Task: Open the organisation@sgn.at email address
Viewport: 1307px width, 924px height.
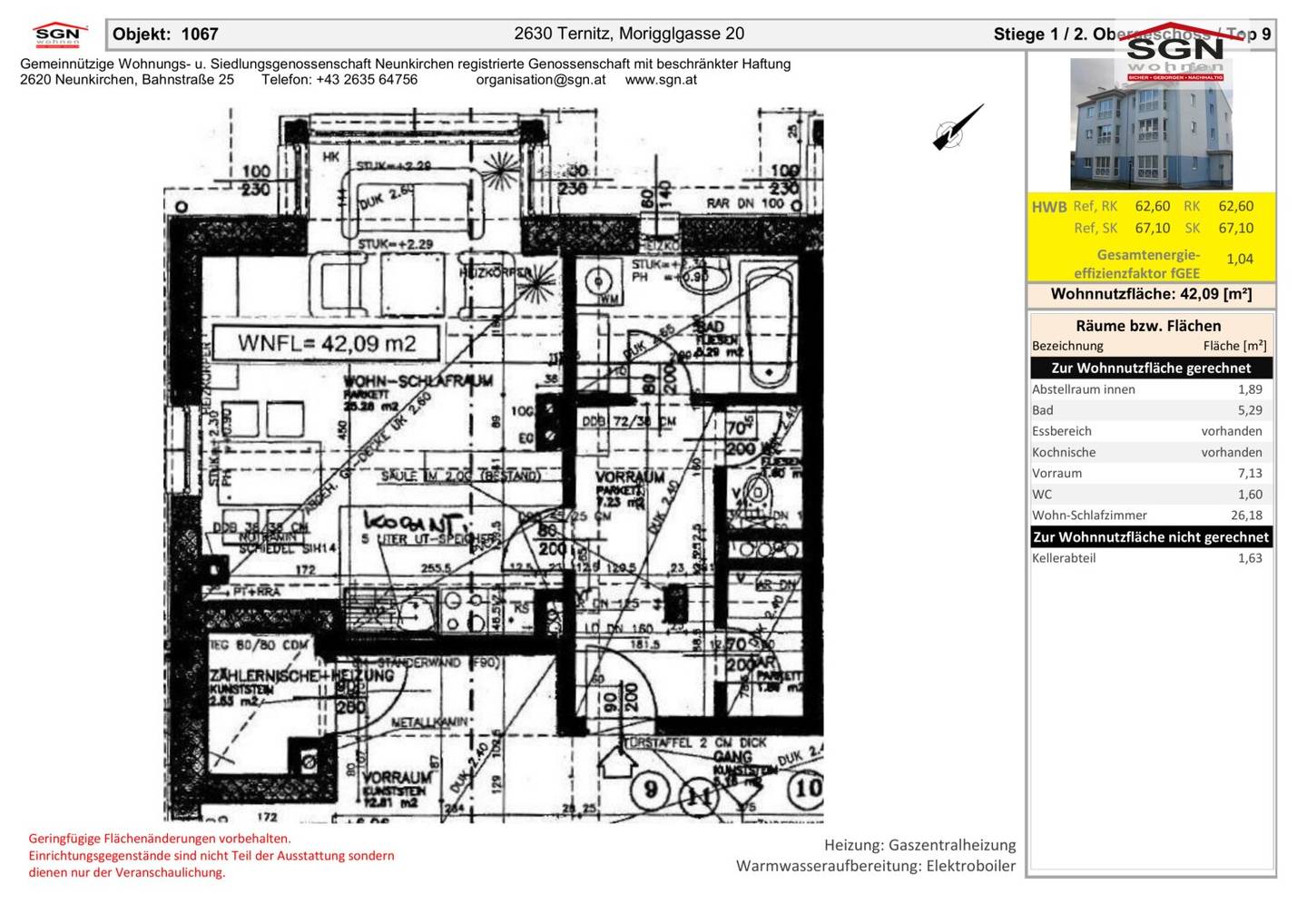Action: click(x=541, y=80)
